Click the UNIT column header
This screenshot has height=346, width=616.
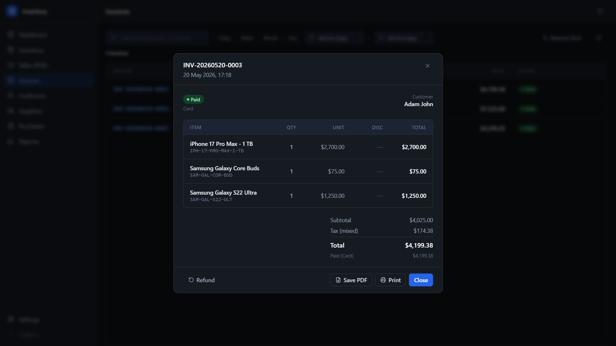pyautogui.click(x=338, y=128)
